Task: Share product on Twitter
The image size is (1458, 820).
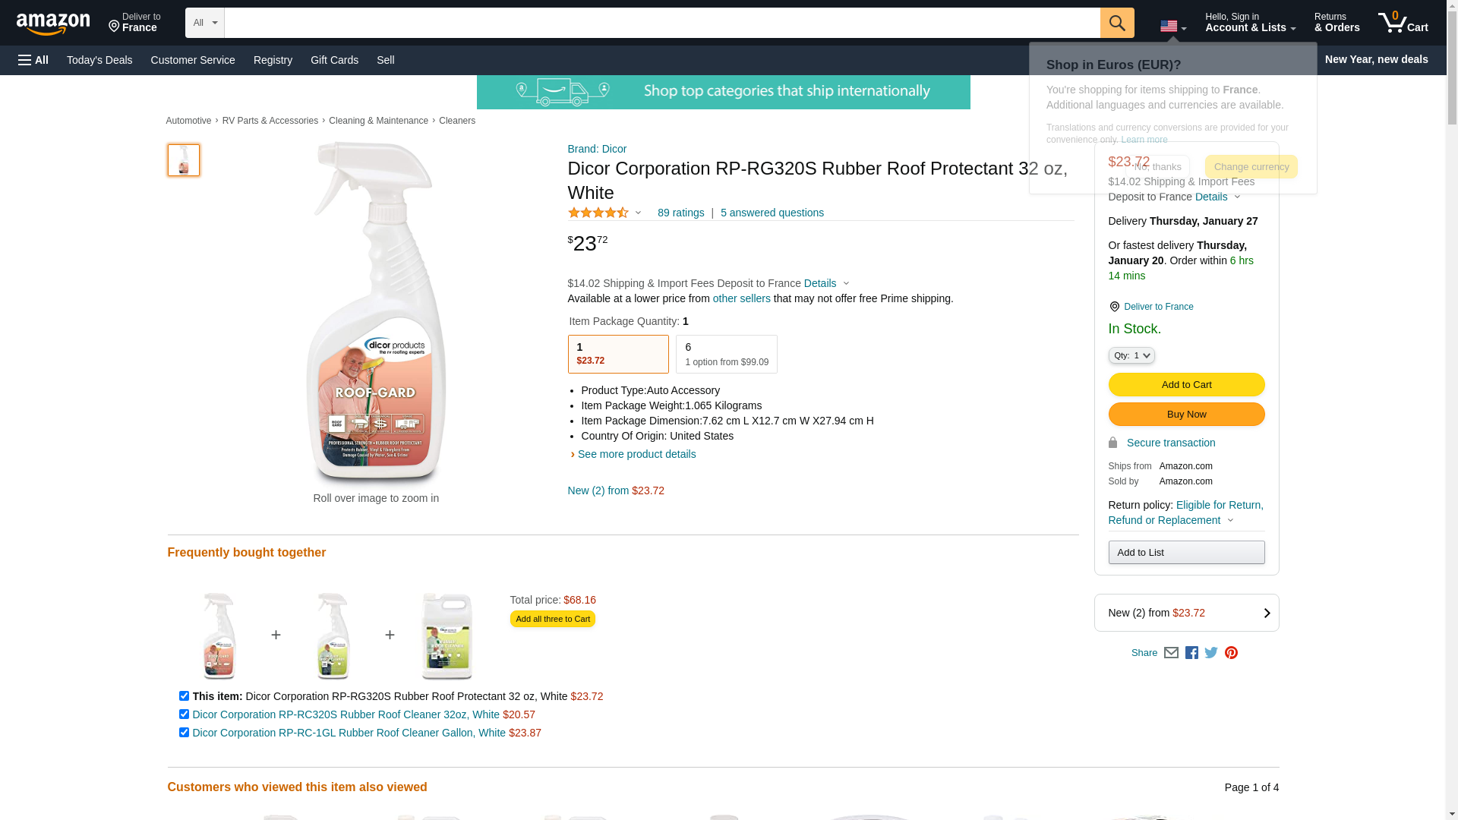Action: coord(1211,653)
